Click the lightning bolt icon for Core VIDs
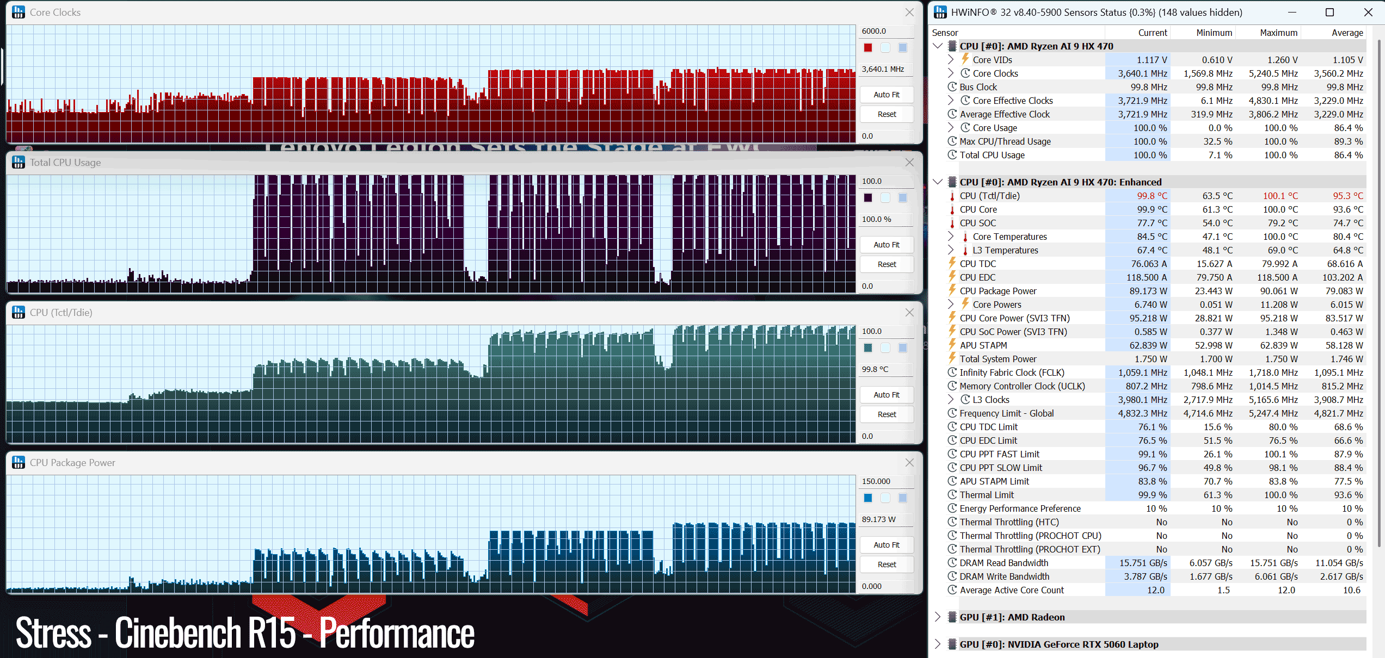This screenshot has width=1385, height=658. point(965,59)
